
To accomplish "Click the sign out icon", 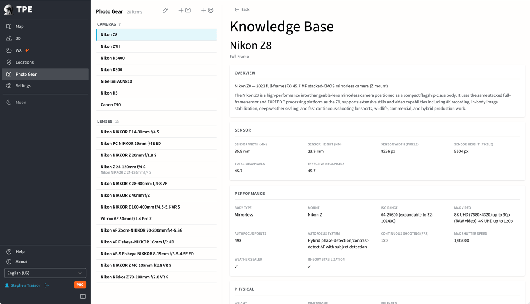I will (47, 285).
